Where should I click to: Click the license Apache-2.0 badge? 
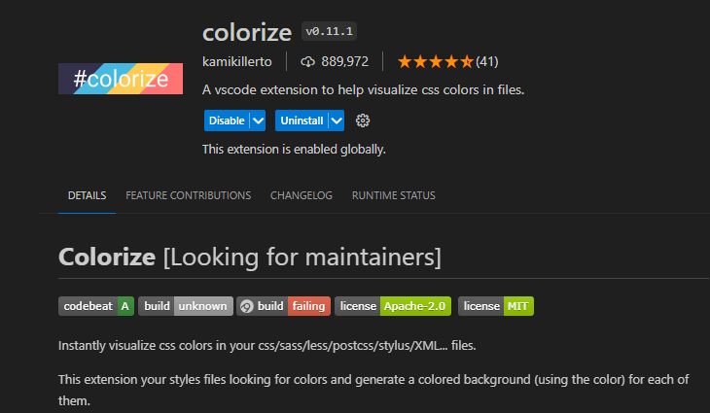(x=393, y=306)
